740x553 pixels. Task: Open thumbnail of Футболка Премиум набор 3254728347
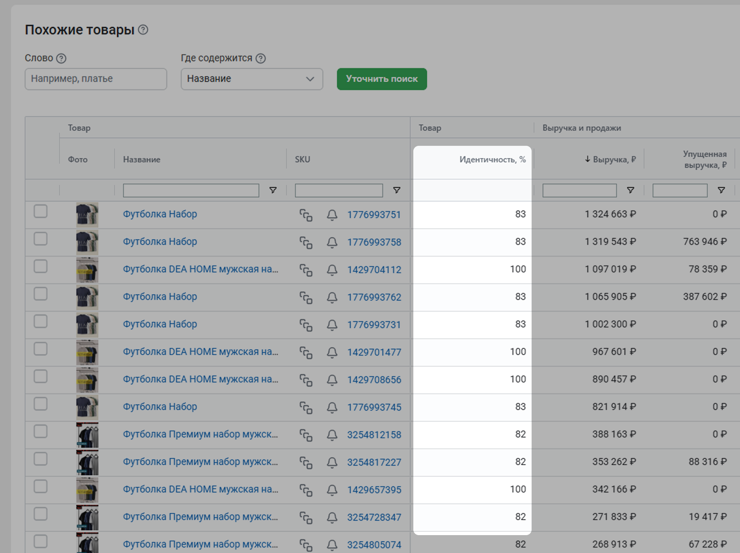click(87, 518)
